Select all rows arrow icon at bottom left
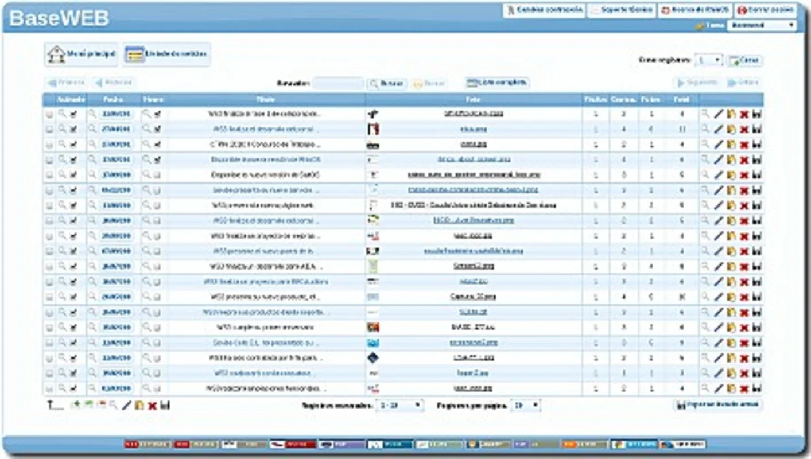 pyautogui.click(x=55, y=405)
